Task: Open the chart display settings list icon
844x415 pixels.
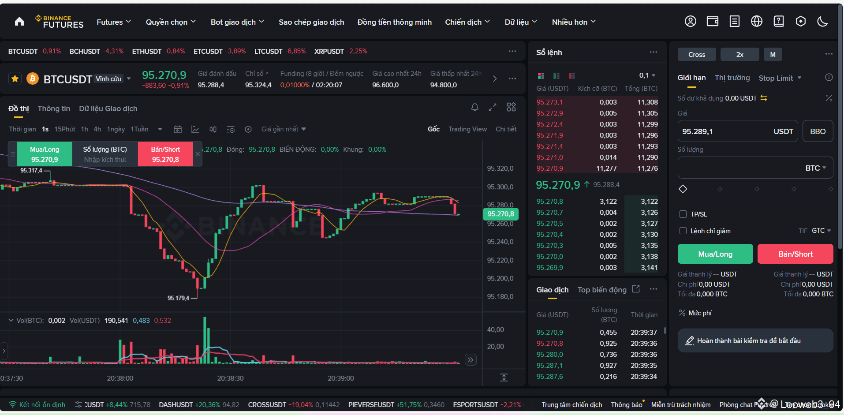Action: click(231, 129)
